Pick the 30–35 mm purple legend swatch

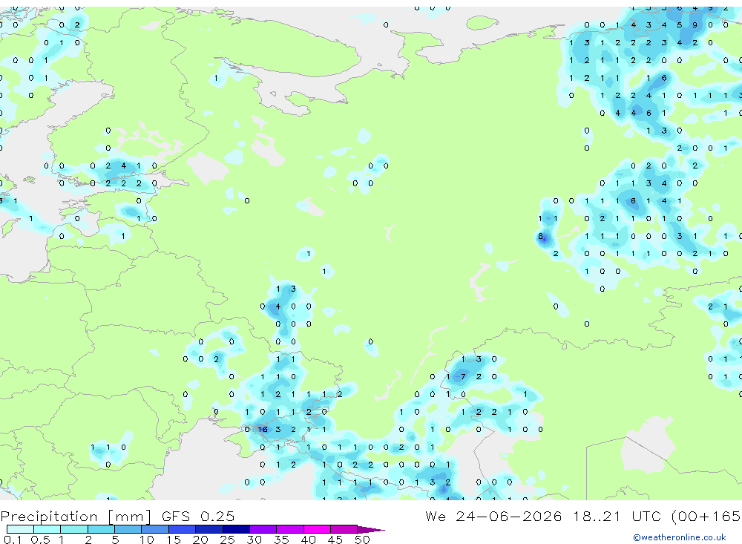(263, 529)
